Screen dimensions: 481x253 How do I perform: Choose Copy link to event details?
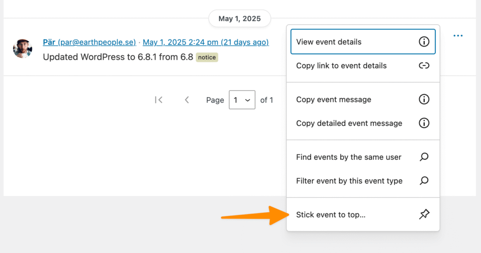(x=341, y=66)
